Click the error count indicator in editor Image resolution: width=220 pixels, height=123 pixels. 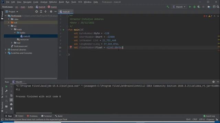[x=206, y=16]
